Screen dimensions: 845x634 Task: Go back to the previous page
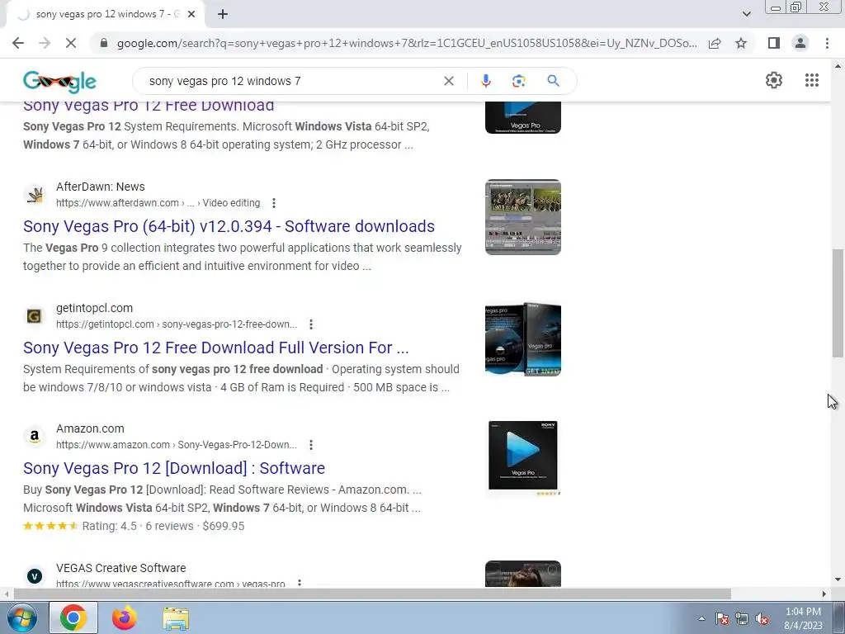point(18,43)
